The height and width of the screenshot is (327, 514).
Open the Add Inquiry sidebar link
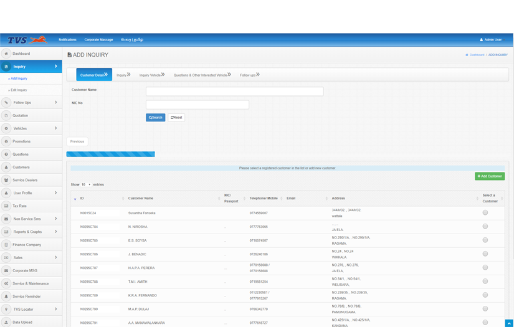19,78
